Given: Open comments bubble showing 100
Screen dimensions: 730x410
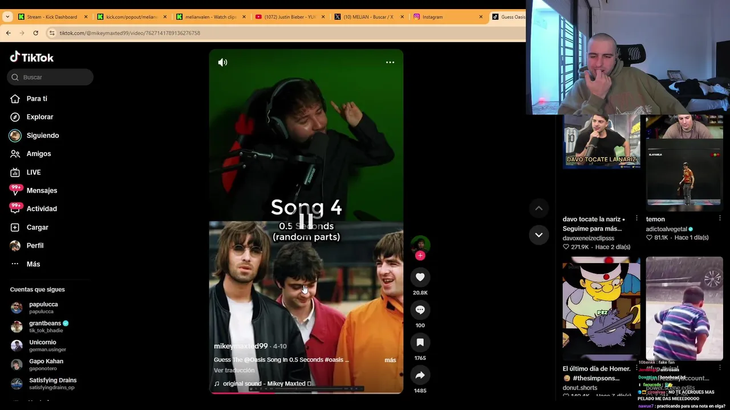Looking at the screenshot, I should (420, 310).
